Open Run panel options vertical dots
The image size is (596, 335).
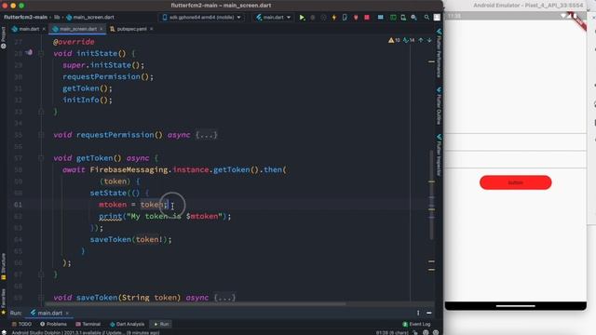point(418,313)
